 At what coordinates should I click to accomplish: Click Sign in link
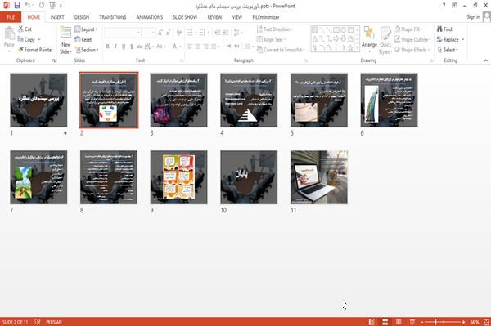473,17
